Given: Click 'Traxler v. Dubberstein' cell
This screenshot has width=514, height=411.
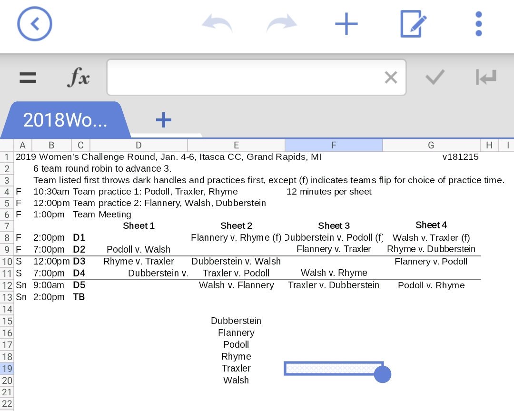Looking at the screenshot, I should 334,285.
